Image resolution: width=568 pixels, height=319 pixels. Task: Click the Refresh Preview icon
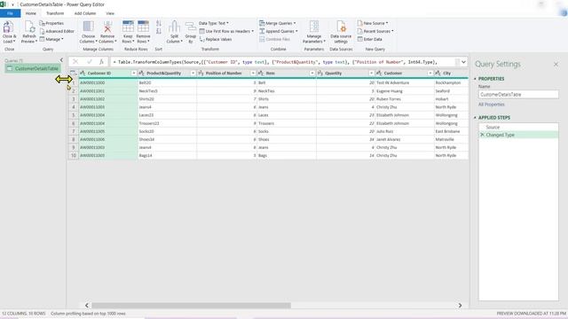[29, 27]
